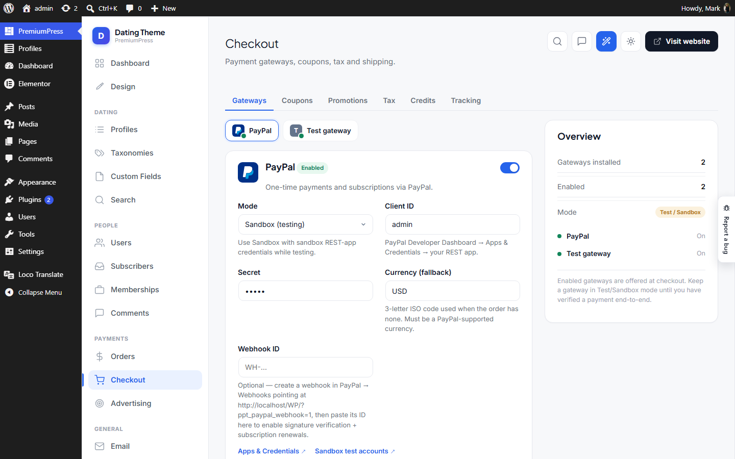
Task: Toggle the PayPal enabled switch off
Action: click(509, 168)
